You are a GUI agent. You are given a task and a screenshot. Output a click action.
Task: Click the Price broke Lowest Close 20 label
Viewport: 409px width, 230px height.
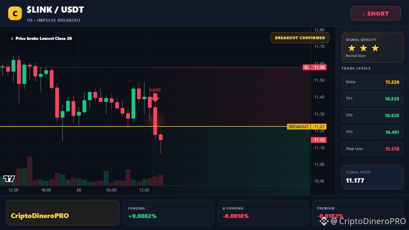coord(41,39)
